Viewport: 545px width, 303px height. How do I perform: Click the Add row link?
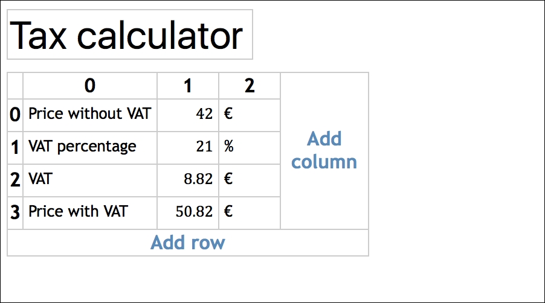pos(188,243)
